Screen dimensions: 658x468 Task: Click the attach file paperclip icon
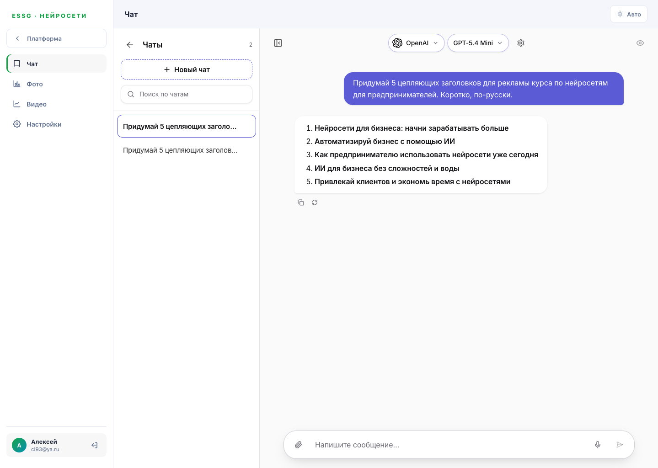(x=299, y=445)
